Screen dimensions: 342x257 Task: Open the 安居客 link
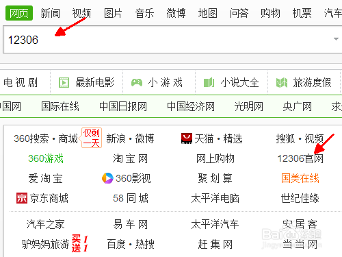click(x=300, y=224)
